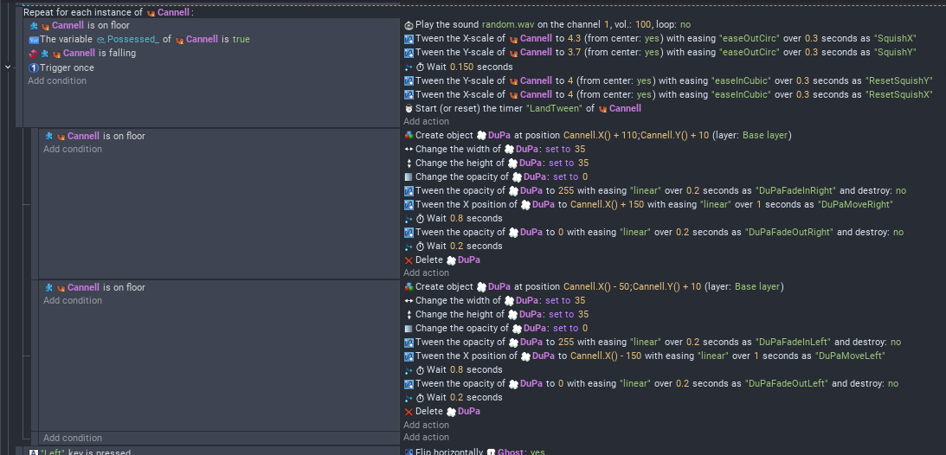
Task: Click the Start timer "LandTween" action icon
Action: (x=409, y=108)
